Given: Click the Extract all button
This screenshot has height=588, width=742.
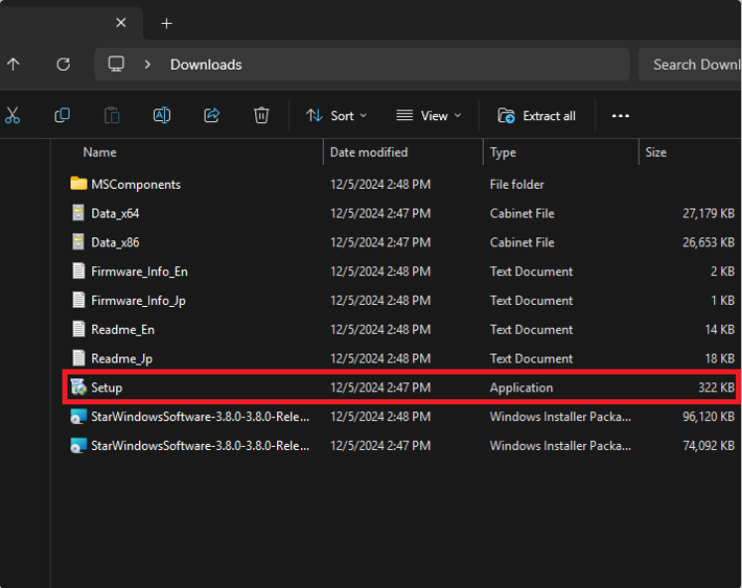Looking at the screenshot, I should click(x=536, y=116).
